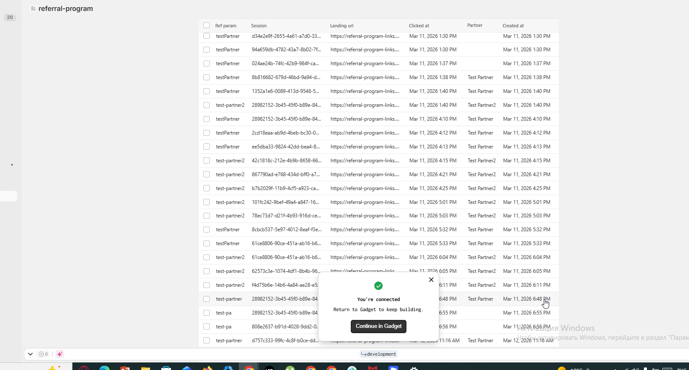The height and width of the screenshot is (370, 689).
Task: Click session cell d757c333-99fc-4c8f-b0ce-dd...
Action: click(x=285, y=341)
